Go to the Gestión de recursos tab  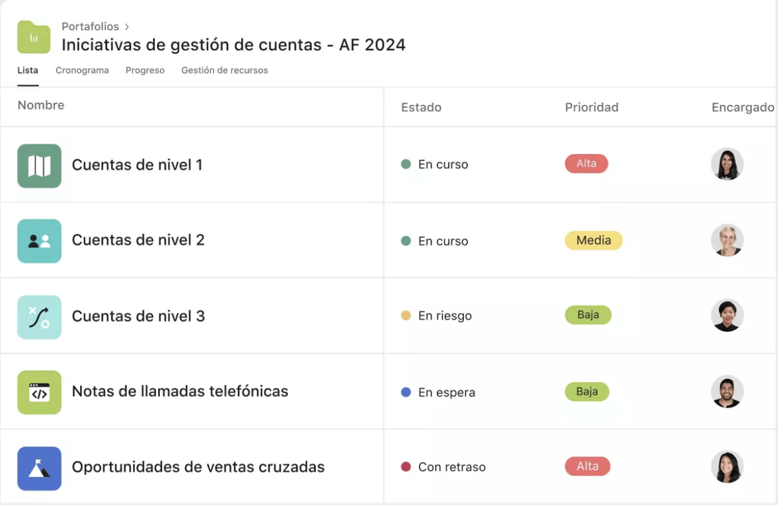[x=224, y=70]
